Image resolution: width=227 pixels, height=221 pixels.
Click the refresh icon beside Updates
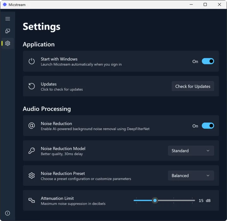(32, 86)
